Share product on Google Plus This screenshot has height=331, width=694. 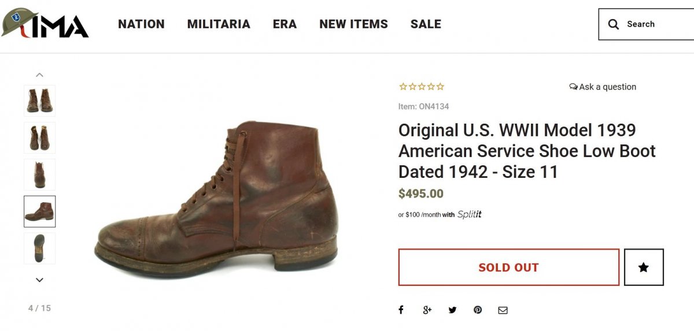point(427,310)
